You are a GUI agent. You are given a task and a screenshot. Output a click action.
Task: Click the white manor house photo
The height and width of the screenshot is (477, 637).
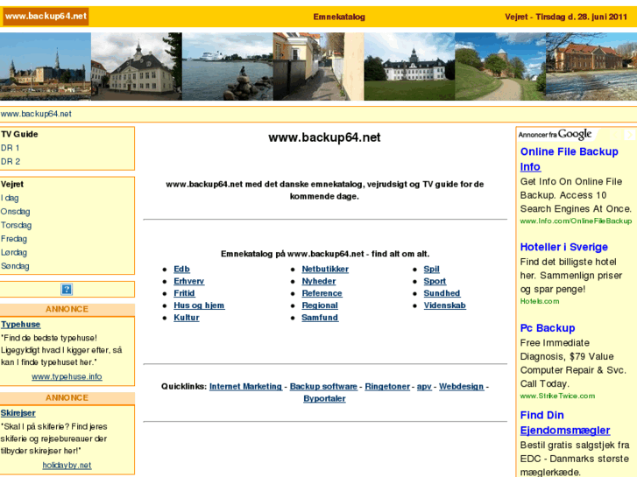[409, 67]
